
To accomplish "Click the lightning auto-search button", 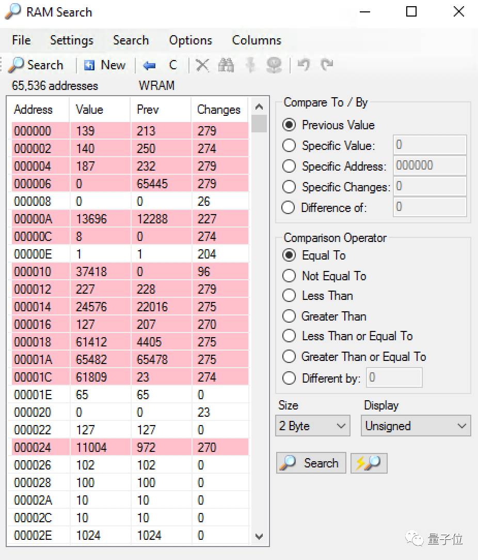I will tap(369, 463).
